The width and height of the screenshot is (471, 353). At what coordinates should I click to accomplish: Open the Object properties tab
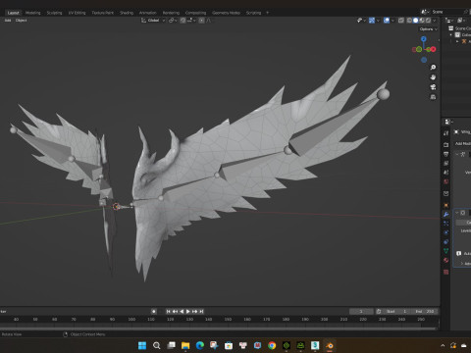[445, 205]
